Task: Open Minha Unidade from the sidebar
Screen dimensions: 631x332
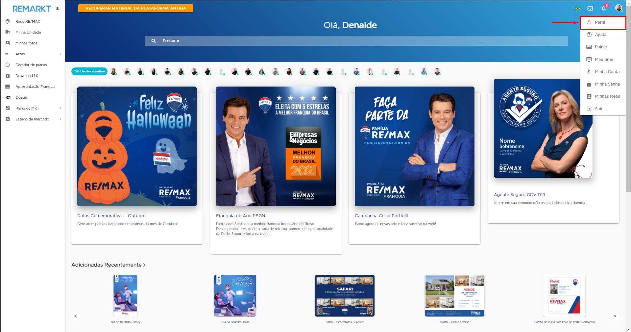Action: click(x=28, y=32)
